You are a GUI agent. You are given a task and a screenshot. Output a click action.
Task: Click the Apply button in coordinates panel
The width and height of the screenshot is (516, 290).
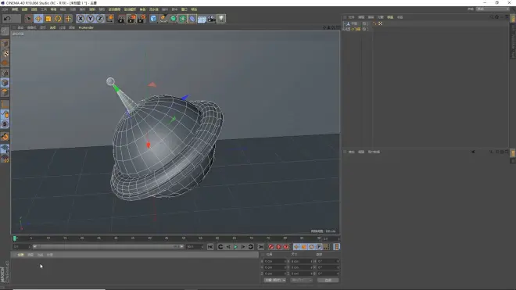click(x=328, y=280)
